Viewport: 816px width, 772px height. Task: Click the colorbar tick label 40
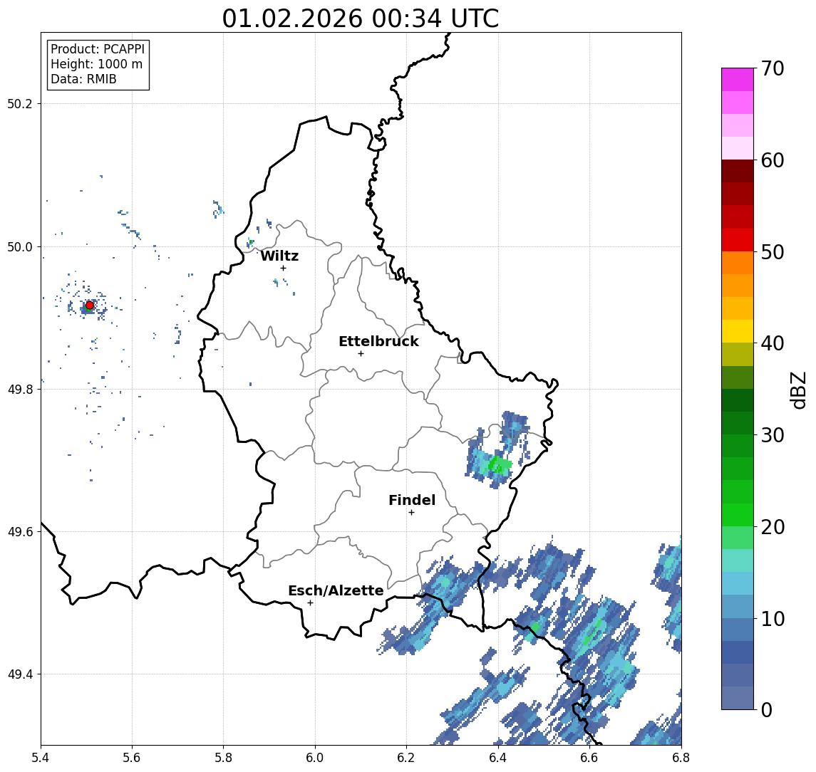pos(773,343)
